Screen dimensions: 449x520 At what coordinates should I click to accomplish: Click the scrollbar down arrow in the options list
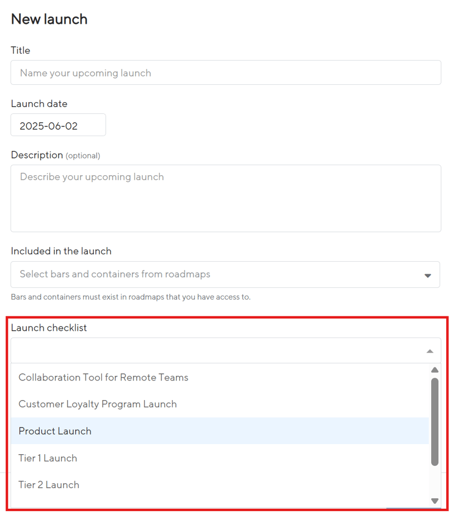pyautogui.click(x=434, y=500)
